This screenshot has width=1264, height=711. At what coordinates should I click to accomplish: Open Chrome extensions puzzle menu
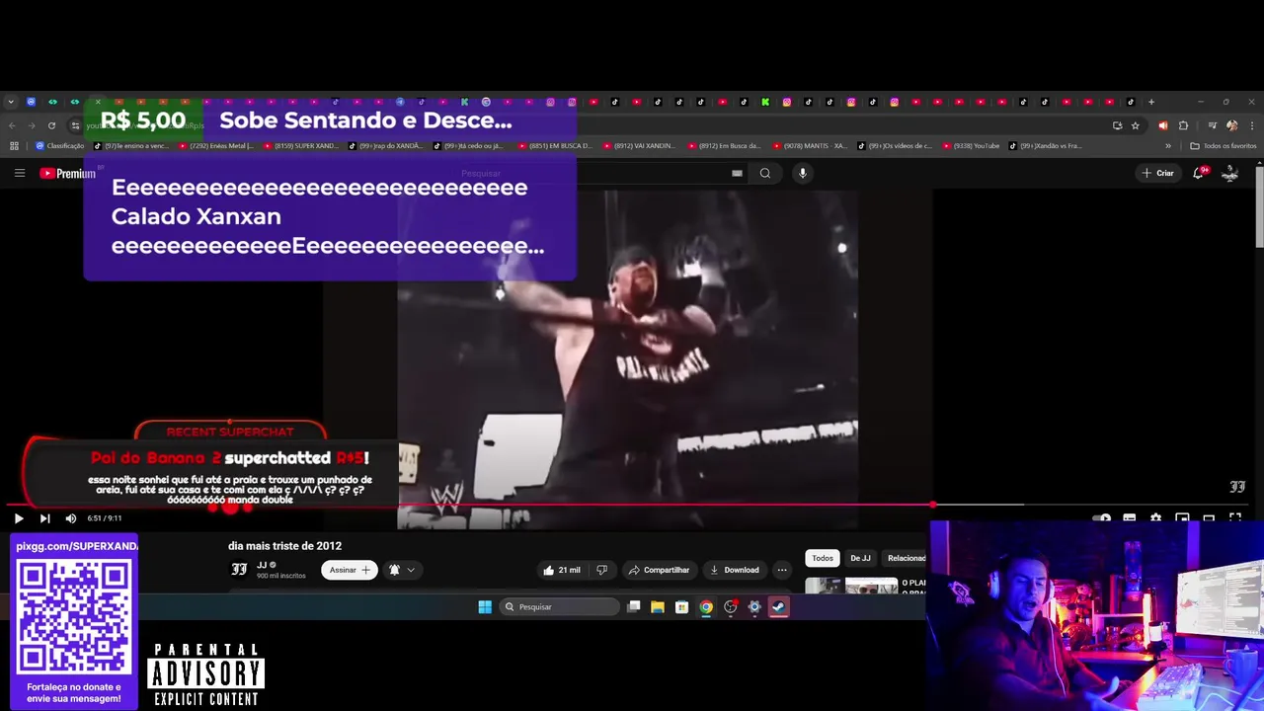click(1183, 125)
